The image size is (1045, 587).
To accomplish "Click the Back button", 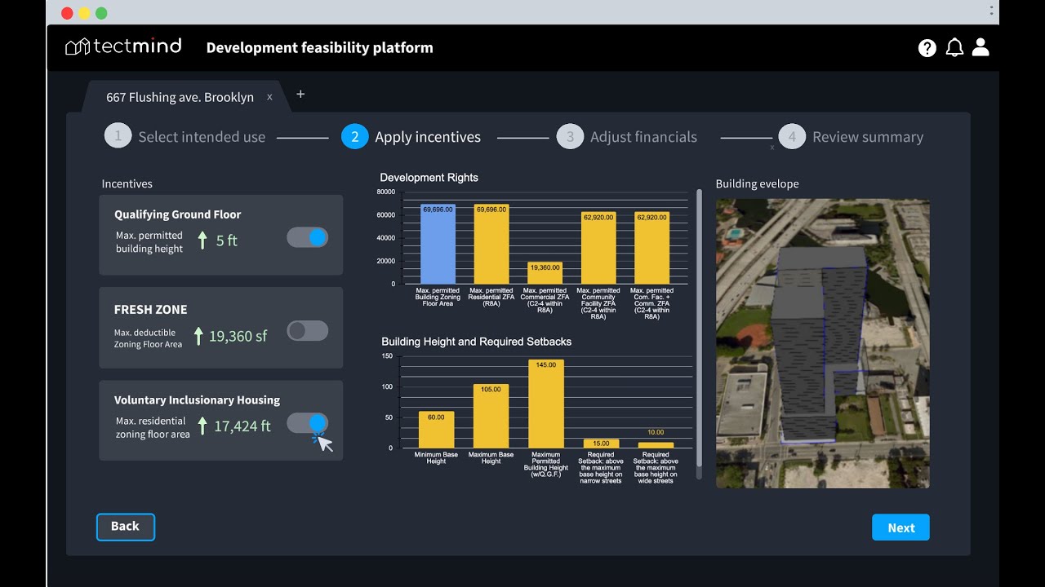I will [x=125, y=527].
